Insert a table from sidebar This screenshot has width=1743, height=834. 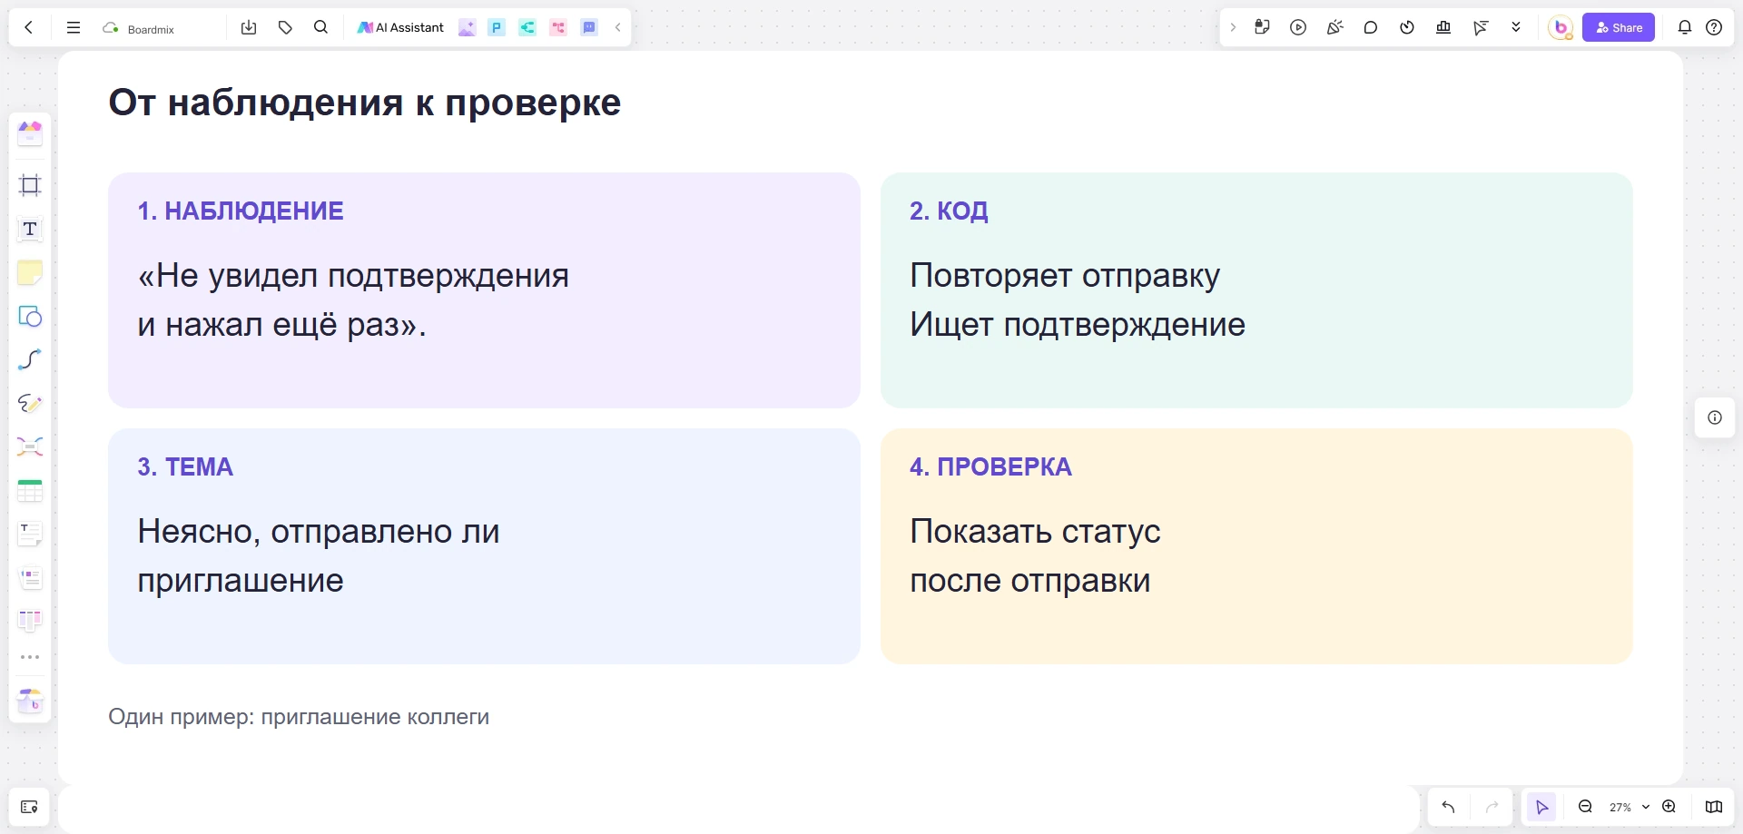30,490
